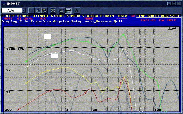This screenshot has height=114, width=183.
Task: Click the 8:GAIN setting label
Action: (107, 16)
